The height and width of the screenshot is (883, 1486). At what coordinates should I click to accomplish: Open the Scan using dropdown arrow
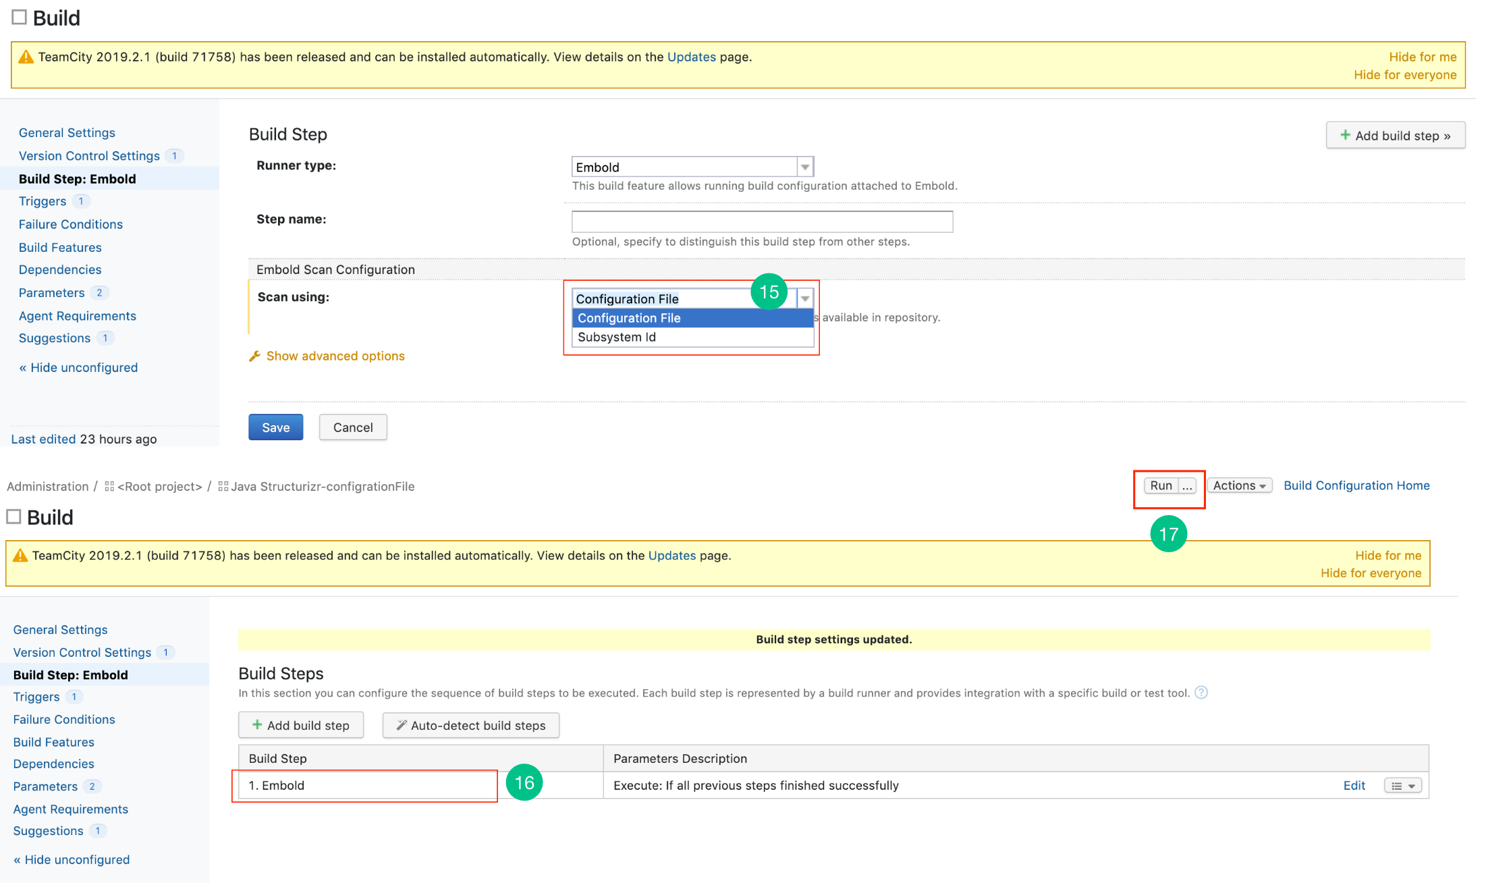click(805, 298)
